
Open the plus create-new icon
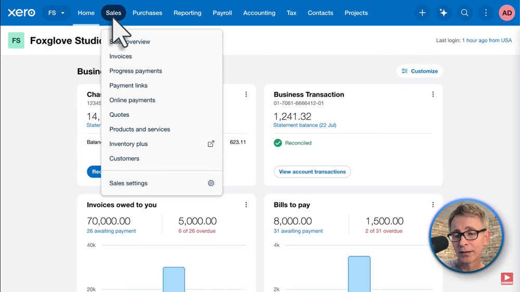click(422, 13)
